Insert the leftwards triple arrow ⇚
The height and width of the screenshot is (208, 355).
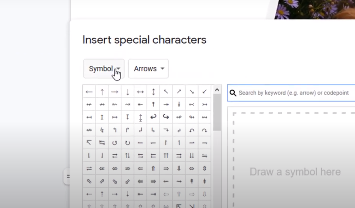coord(140,181)
